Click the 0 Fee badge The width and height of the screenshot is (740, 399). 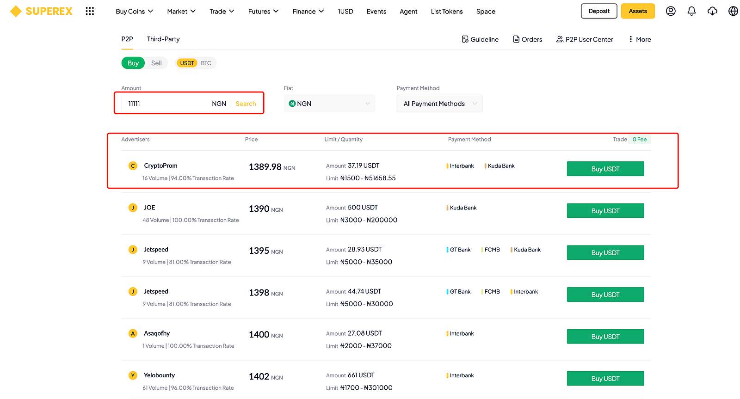point(640,139)
